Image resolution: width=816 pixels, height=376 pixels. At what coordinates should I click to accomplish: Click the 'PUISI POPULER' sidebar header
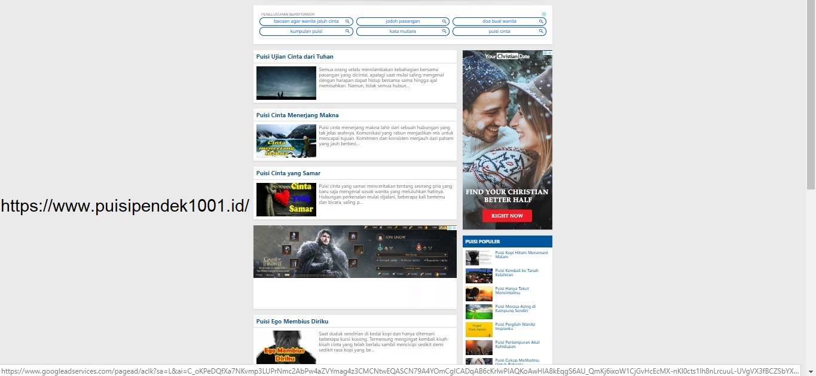point(507,242)
